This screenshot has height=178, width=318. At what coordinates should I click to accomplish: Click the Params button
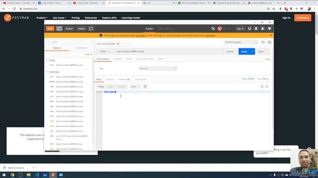[x=230, y=51]
